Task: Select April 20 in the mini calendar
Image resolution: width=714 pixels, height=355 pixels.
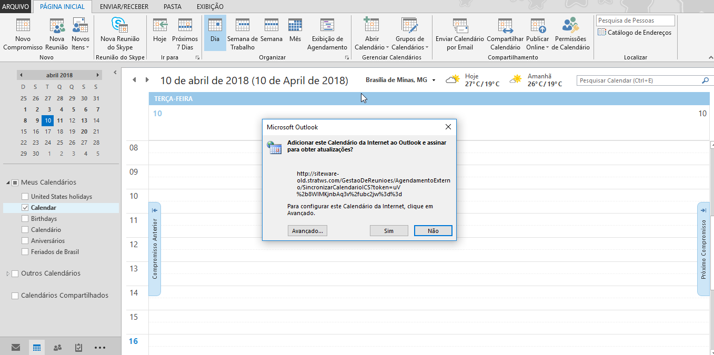Action: [84, 131]
